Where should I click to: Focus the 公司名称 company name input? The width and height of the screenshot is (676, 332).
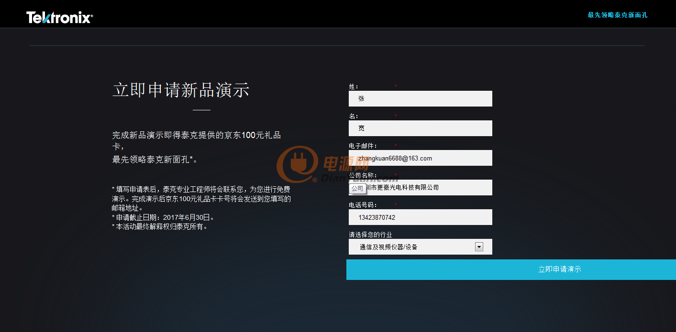[x=421, y=187]
